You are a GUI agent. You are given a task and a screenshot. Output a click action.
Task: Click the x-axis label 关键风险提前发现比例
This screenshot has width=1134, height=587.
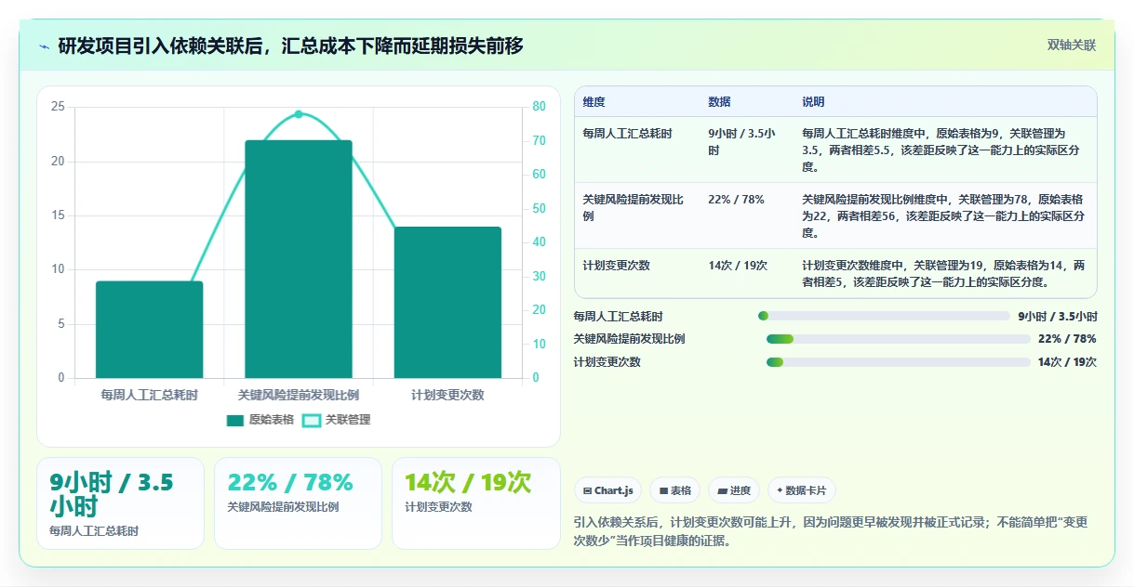tap(299, 395)
